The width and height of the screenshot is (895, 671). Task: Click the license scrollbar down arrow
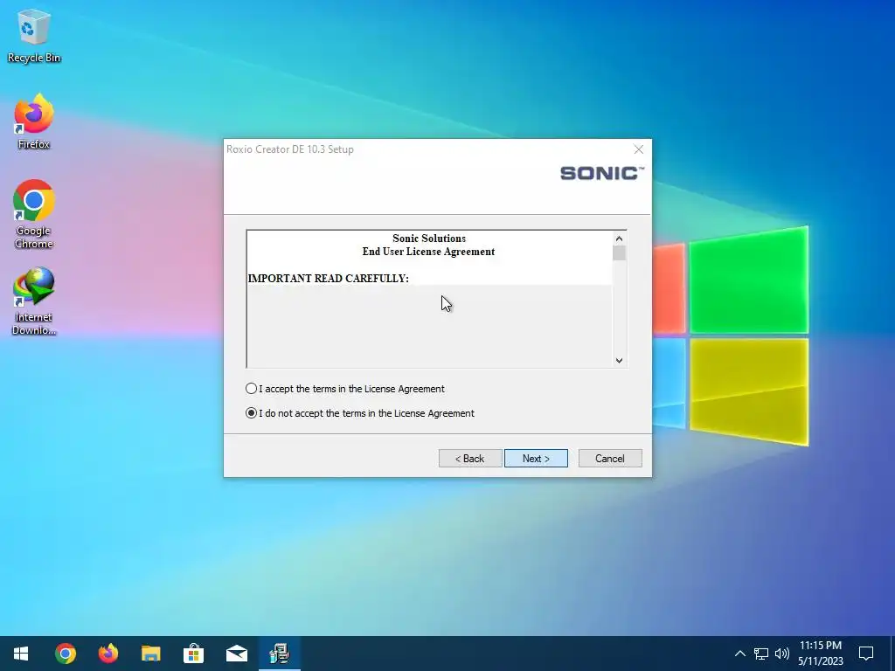pos(620,360)
